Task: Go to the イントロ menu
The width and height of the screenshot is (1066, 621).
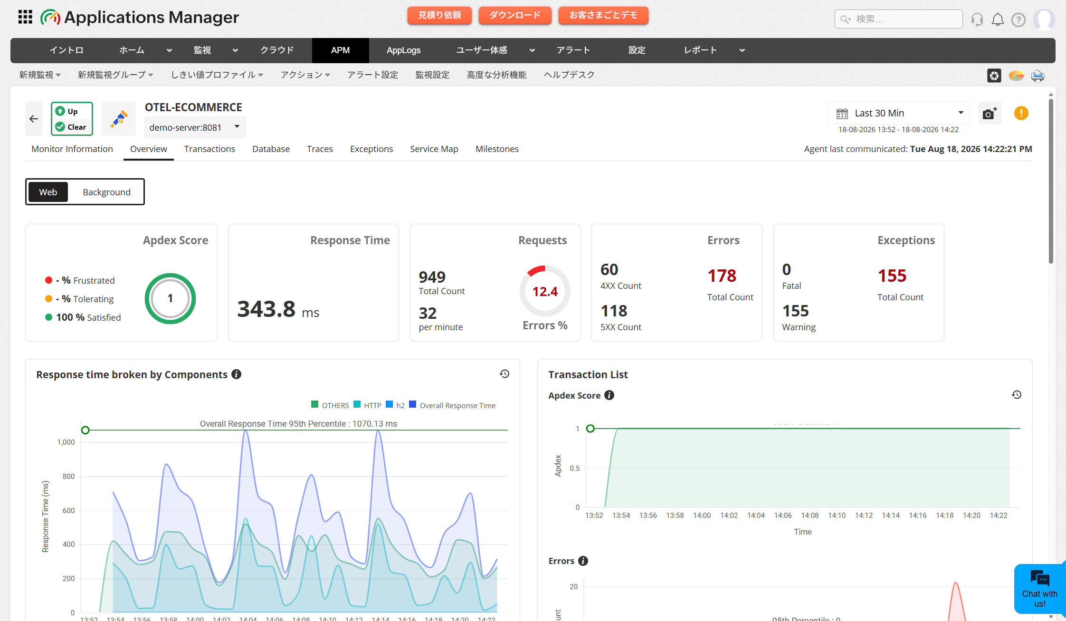Action: pyautogui.click(x=67, y=50)
